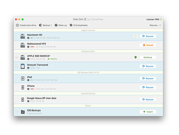Expand APPLE SSD SM0512F partitions
Screen dimensions: 179x135
coord(17,57)
